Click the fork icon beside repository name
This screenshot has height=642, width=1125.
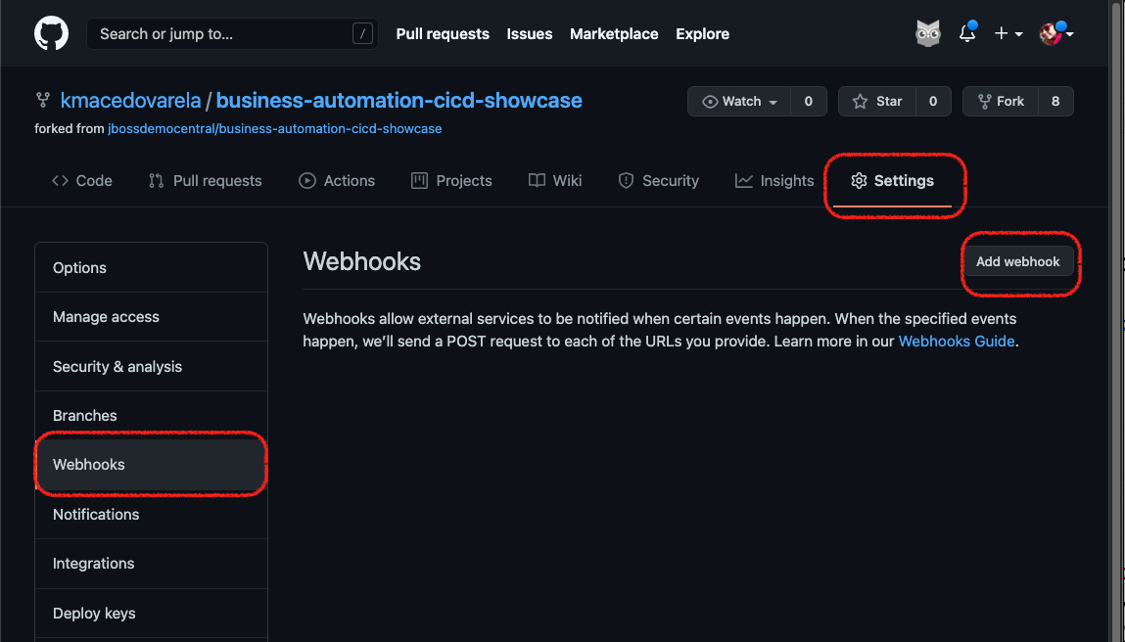[x=43, y=100]
